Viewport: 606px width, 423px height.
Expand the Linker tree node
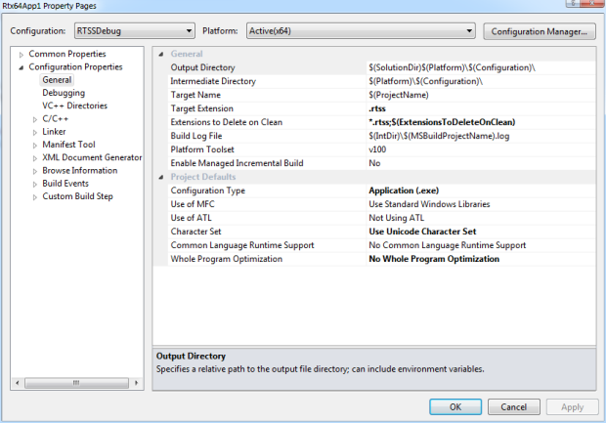point(35,132)
